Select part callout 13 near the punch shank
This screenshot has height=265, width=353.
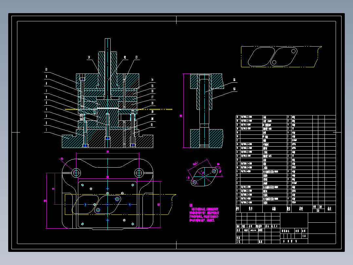click(136, 57)
